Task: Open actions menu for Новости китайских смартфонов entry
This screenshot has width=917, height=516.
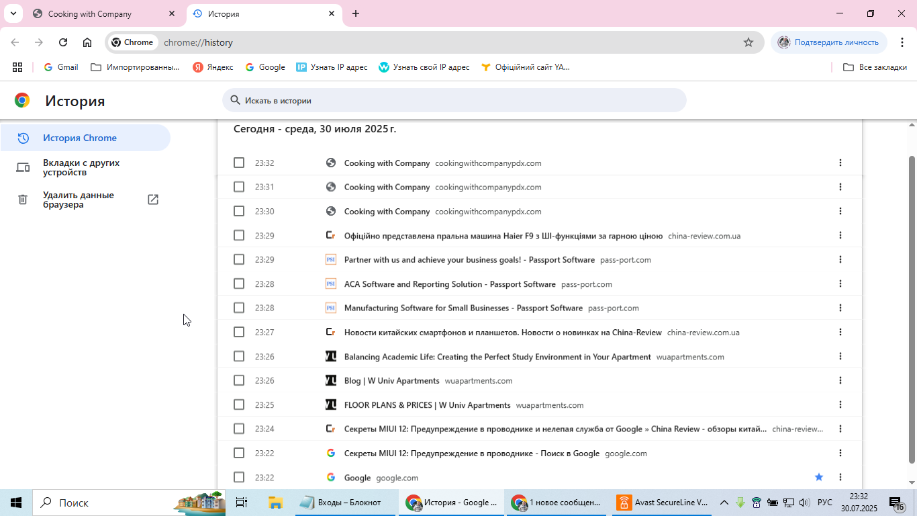Action: click(840, 332)
